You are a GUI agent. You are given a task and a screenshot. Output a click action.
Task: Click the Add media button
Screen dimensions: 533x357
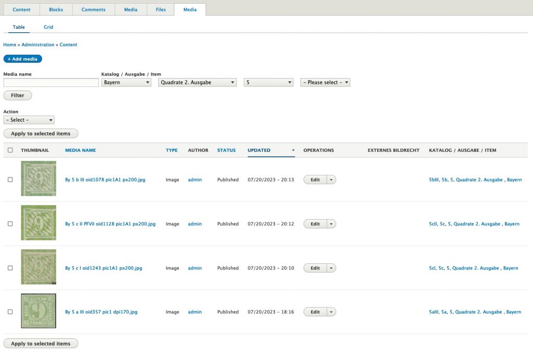click(22, 59)
